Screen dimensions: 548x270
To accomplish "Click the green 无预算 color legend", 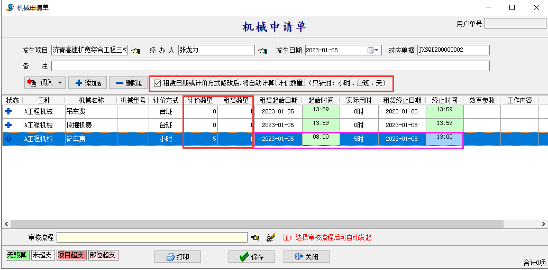I will (15, 255).
